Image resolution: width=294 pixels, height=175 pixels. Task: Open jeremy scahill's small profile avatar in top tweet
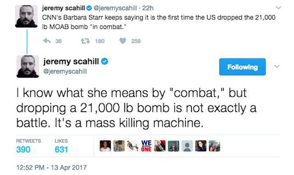click(26, 16)
